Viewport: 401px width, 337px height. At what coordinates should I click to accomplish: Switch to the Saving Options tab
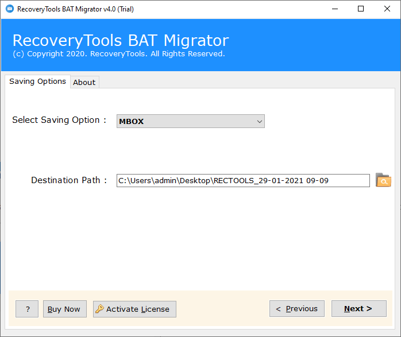coord(37,82)
